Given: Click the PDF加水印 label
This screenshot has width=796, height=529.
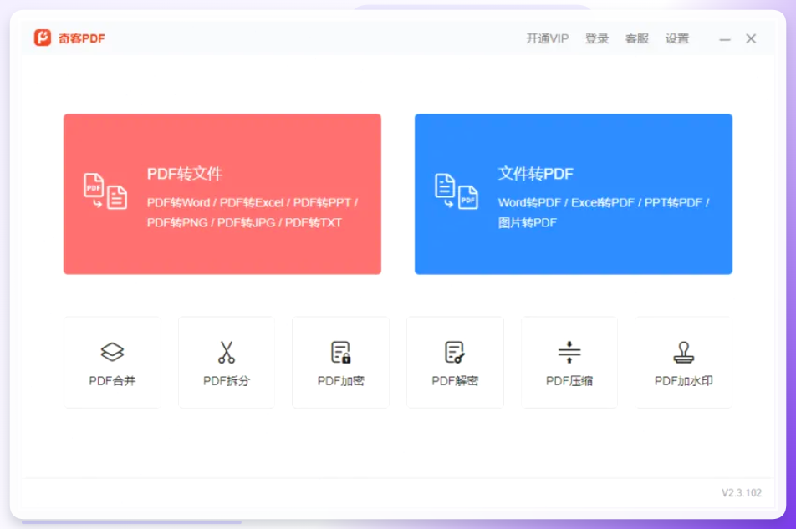Looking at the screenshot, I should (x=683, y=381).
